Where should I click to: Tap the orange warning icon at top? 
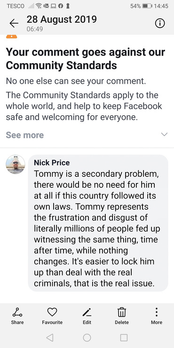pyautogui.click(x=12, y=37)
